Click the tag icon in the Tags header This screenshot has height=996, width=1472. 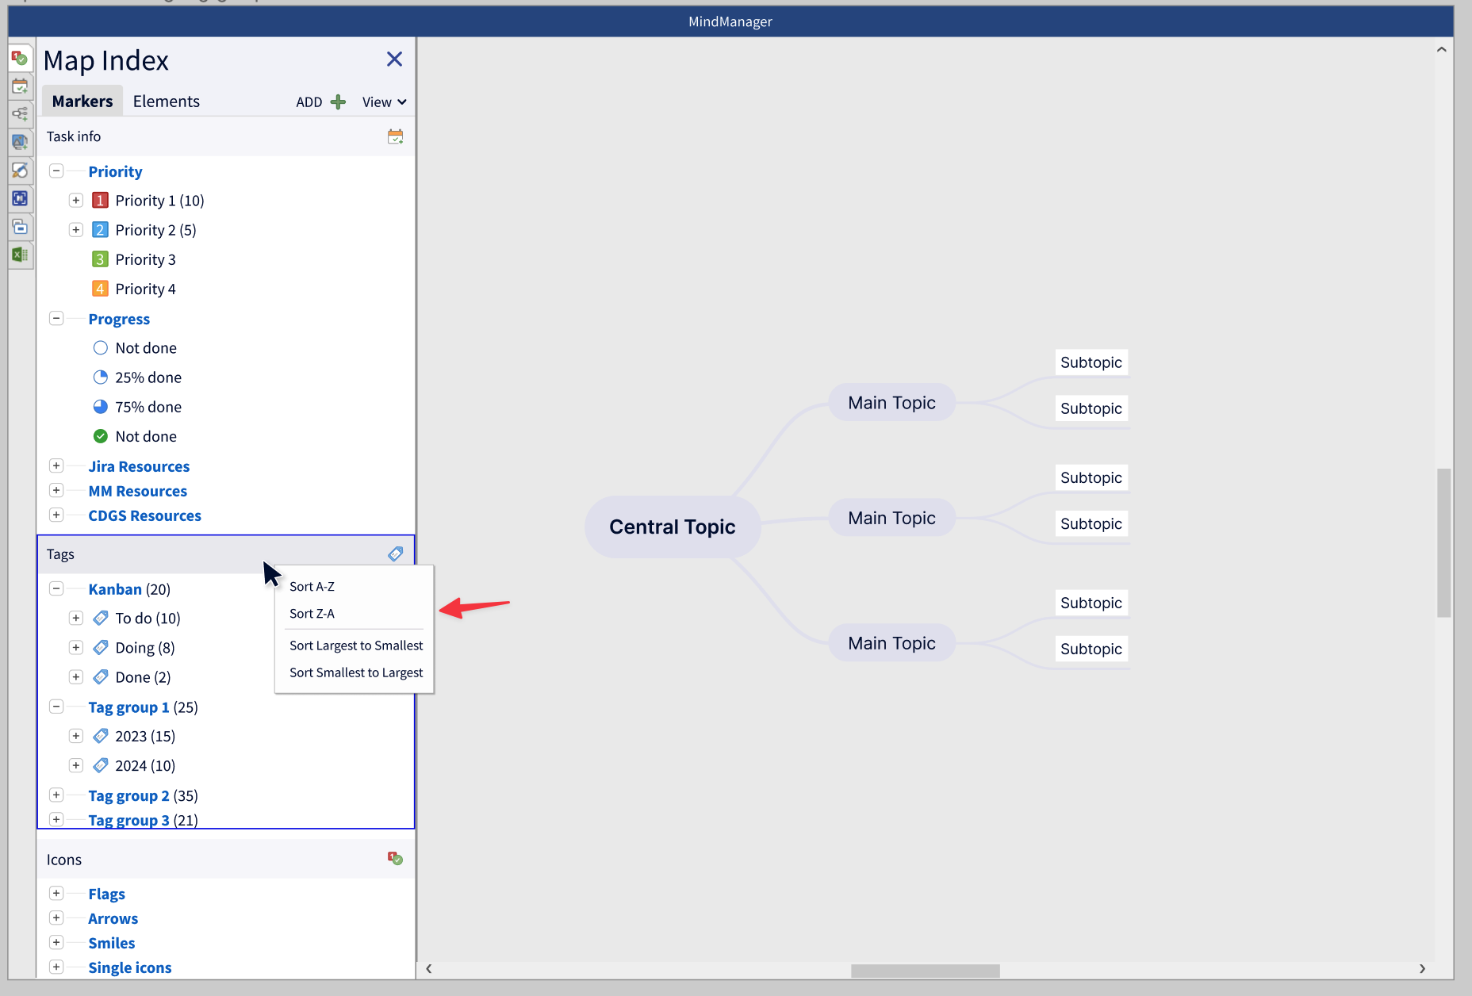coord(395,554)
